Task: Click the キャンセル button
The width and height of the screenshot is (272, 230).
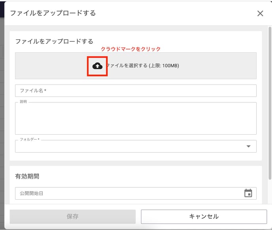Action: click(x=204, y=217)
